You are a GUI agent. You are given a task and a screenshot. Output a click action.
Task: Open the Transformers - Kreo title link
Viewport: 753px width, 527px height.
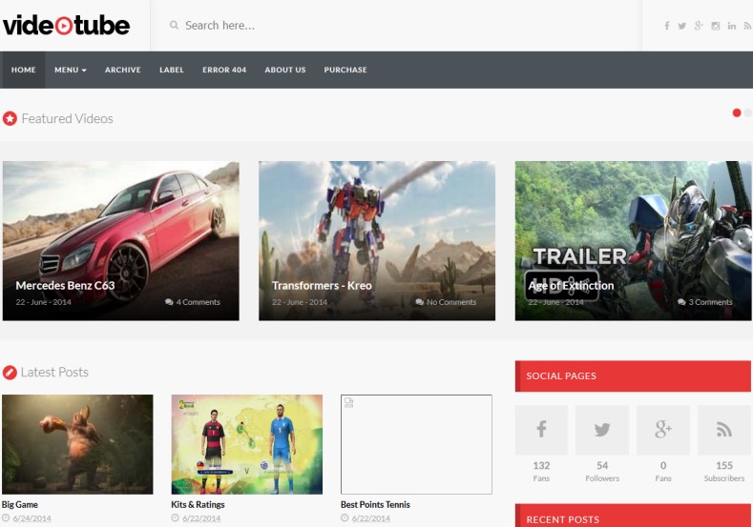pyautogui.click(x=322, y=286)
